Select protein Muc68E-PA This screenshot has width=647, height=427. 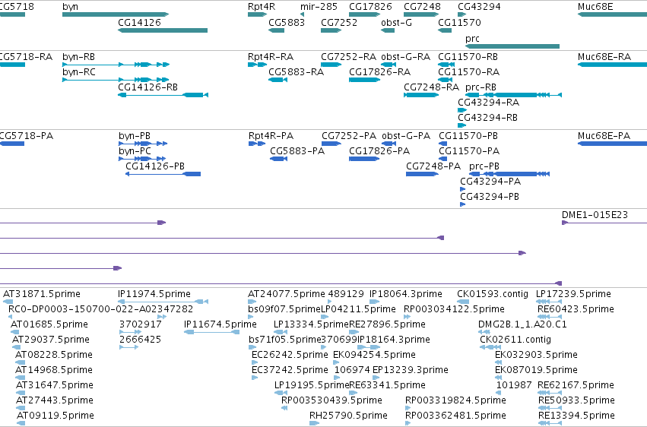(612, 144)
